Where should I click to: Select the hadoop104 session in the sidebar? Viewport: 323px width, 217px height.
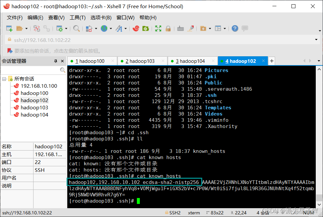34,115
